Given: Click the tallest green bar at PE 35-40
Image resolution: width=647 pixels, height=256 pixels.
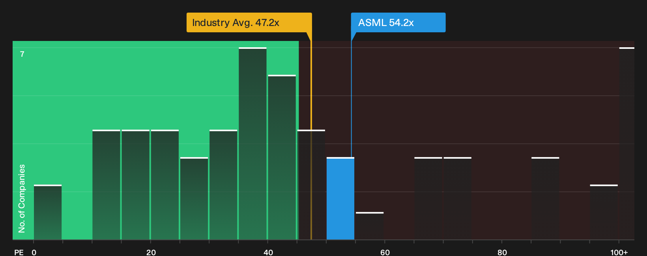Looking at the screenshot, I should coord(252,143).
